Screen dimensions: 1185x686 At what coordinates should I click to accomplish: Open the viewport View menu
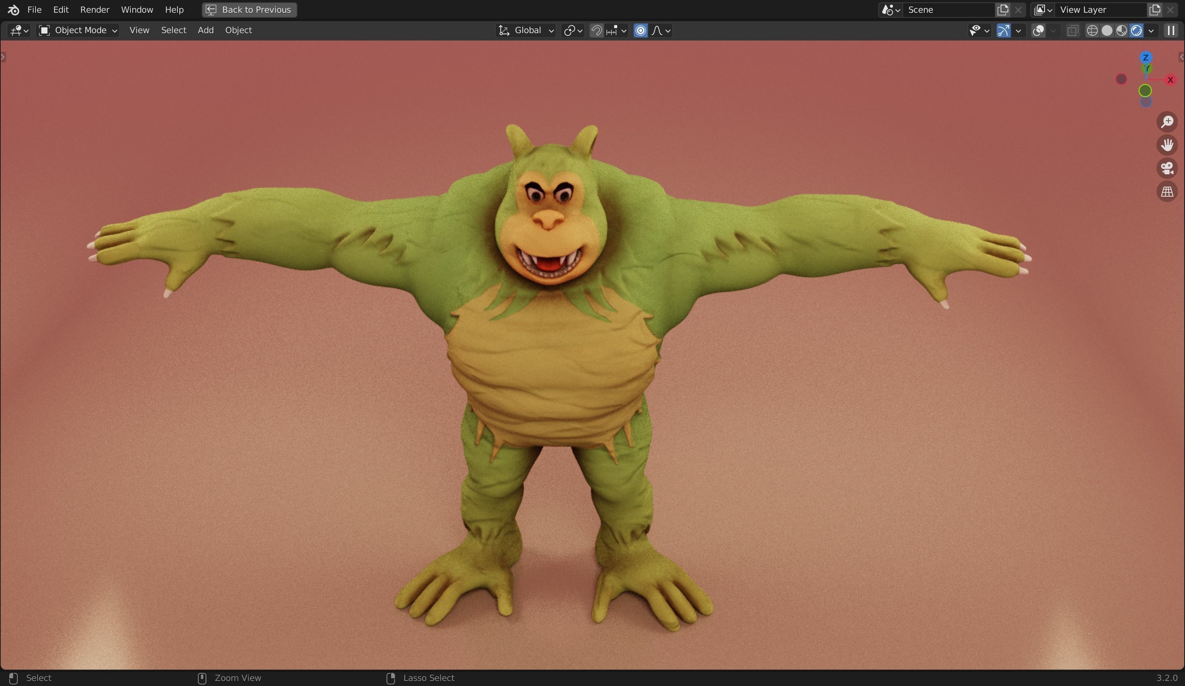coord(139,30)
